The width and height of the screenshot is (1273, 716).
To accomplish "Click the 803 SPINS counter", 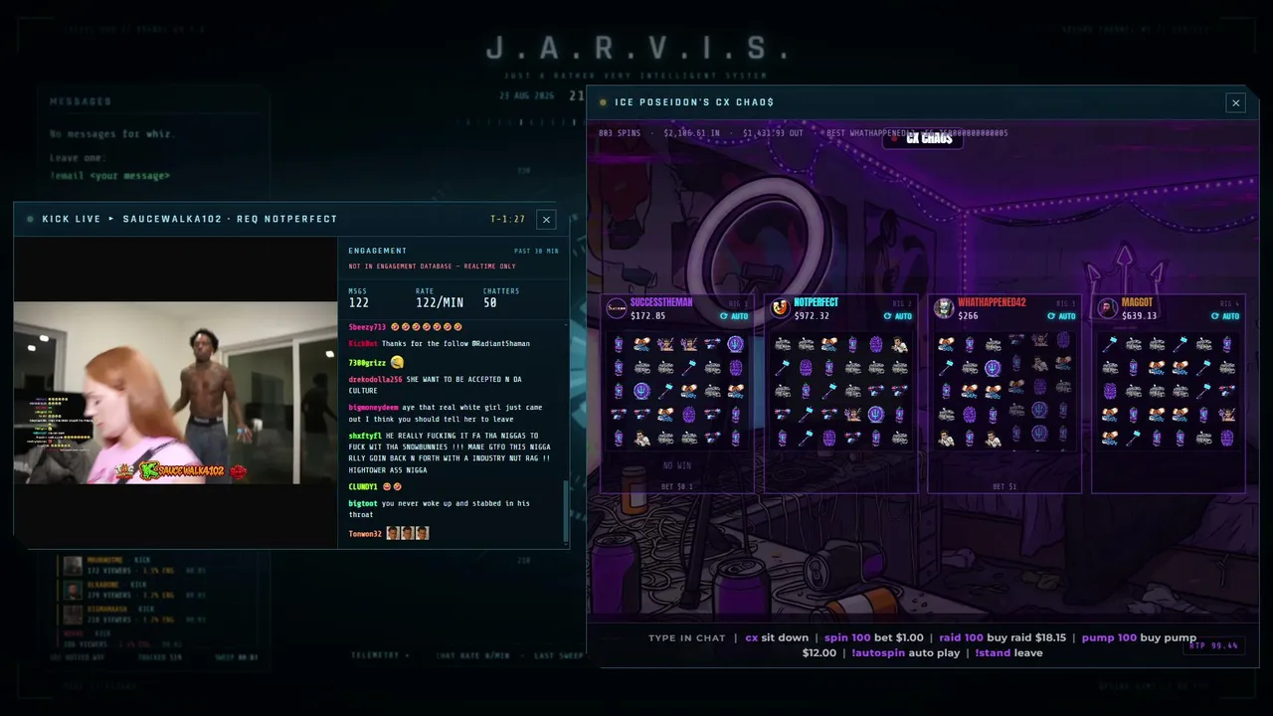I will [x=620, y=133].
